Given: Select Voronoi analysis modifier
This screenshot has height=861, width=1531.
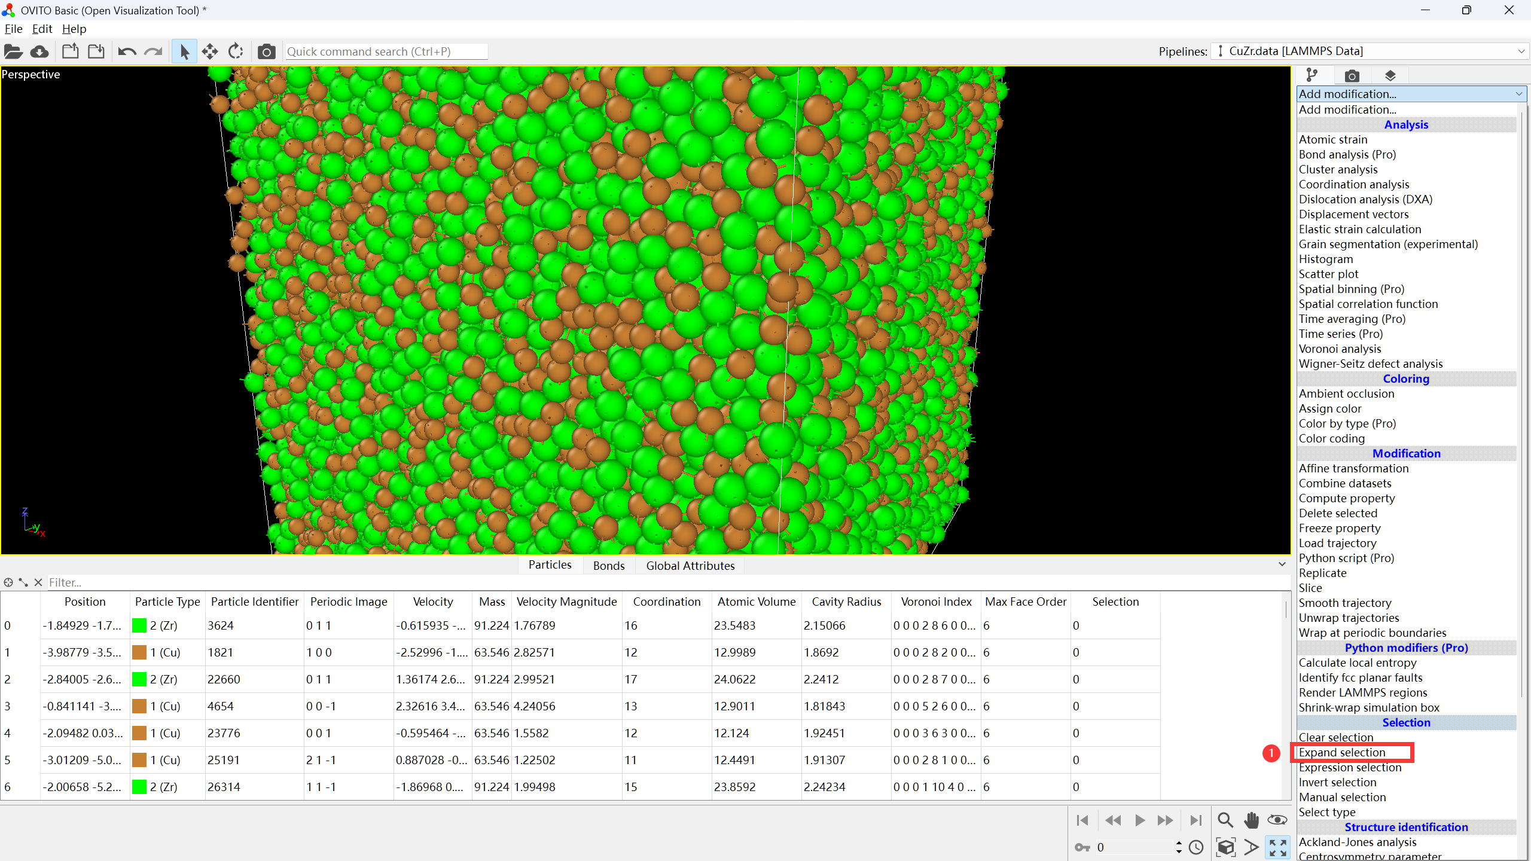Looking at the screenshot, I should pos(1340,349).
